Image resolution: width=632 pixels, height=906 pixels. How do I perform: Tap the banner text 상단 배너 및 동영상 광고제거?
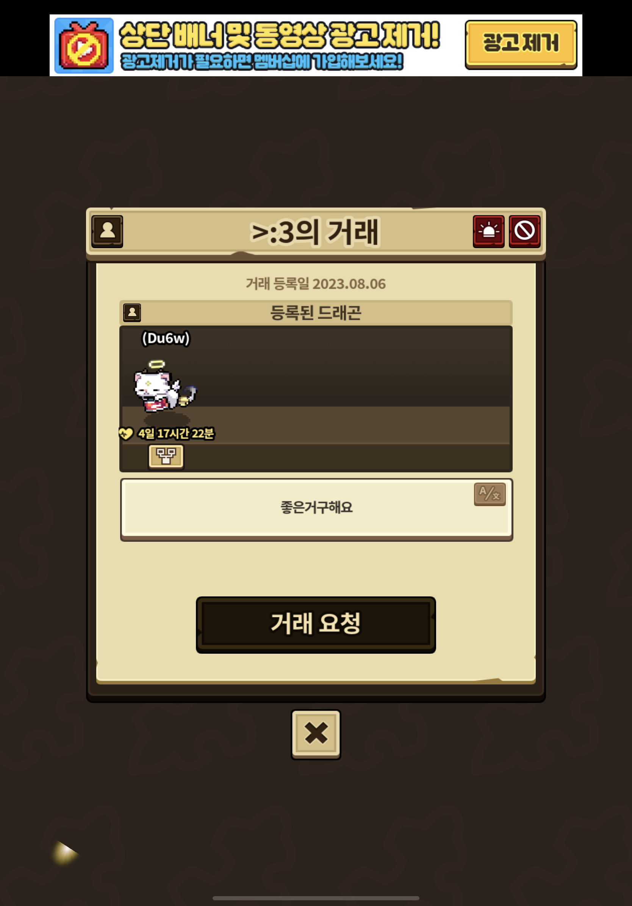[279, 36]
